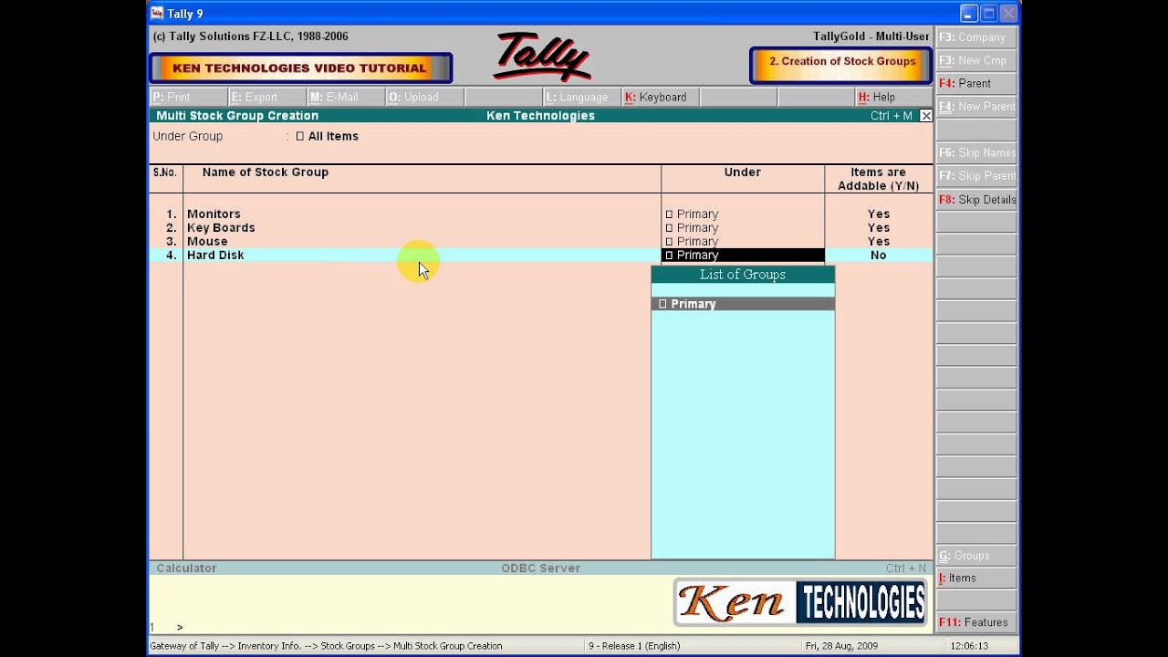
Task: Click F8: Skip Details button
Action: (x=976, y=200)
